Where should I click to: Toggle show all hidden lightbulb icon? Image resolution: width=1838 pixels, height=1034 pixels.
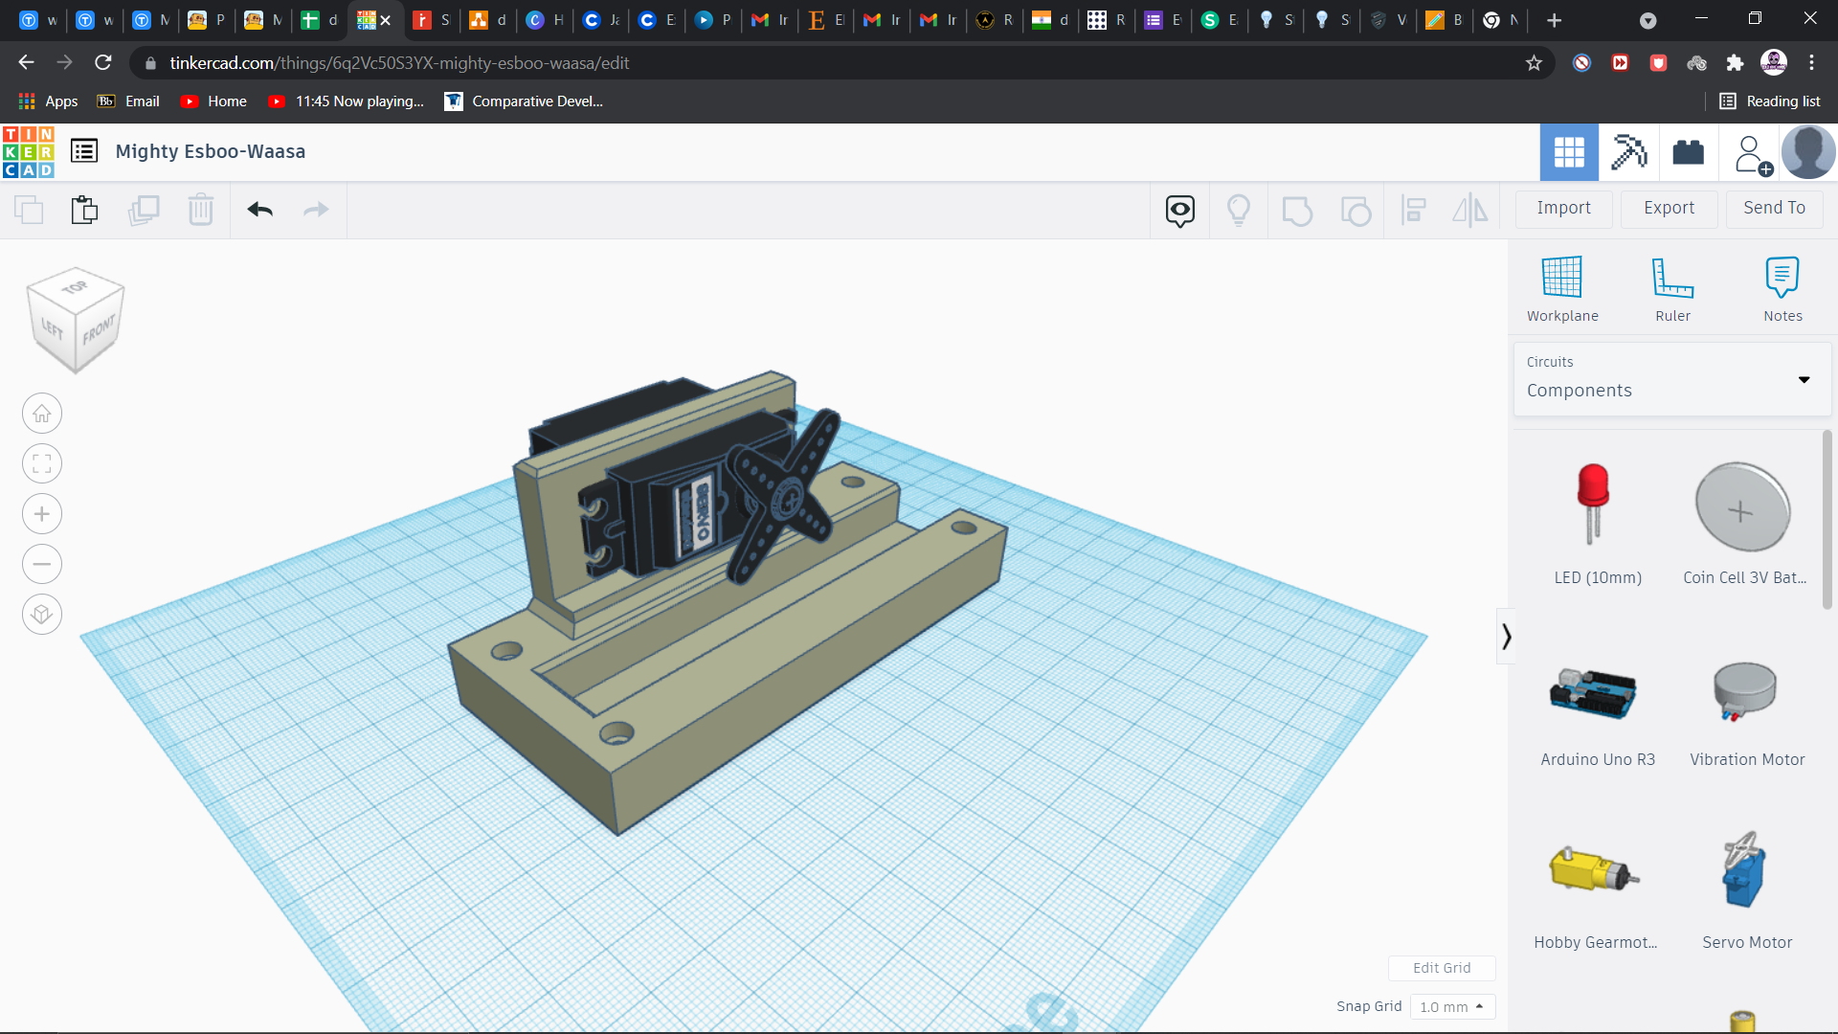coord(1239,210)
